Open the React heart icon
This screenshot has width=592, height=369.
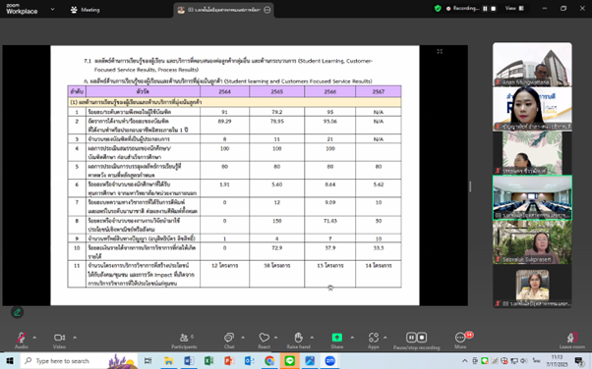pyautogui.click(x=264, y=338)
